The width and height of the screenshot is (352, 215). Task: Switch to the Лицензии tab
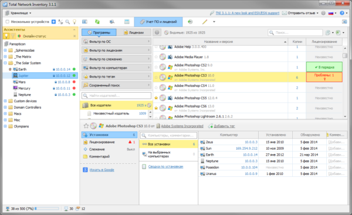[x=134, y=32]
